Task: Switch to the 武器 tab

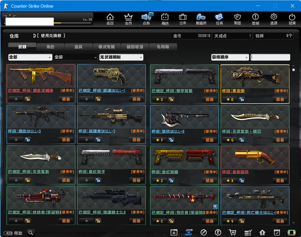Action: click(x=22, y=47)
